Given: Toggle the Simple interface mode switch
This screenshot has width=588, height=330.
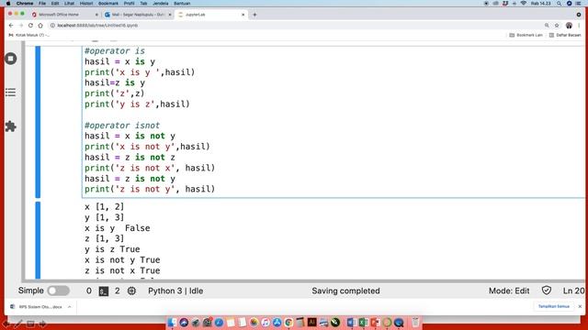Looking at the screenshot, I should tap(59, 291).
